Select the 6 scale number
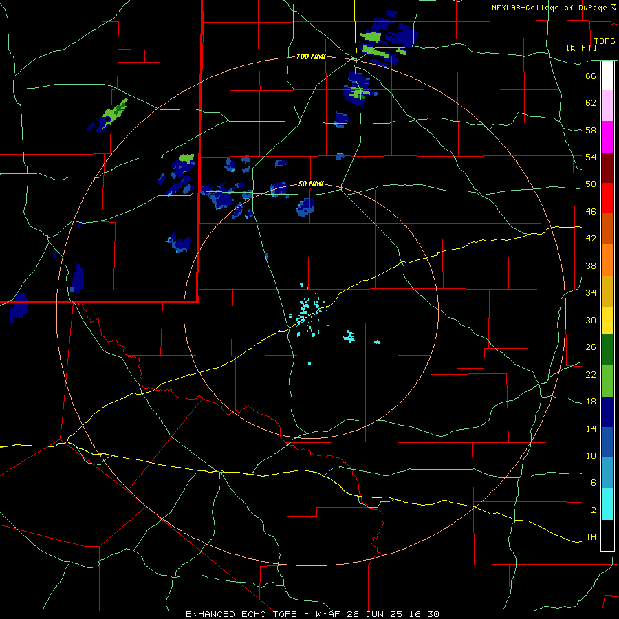This screenshot has width=619, height=619. coord(593,483)
